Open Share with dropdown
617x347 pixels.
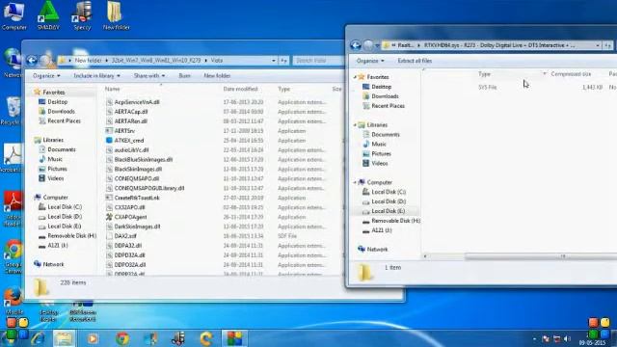[149, 75]
